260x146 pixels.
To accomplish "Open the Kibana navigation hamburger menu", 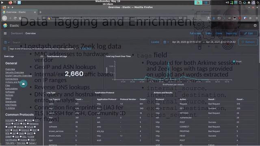I will click(5, 33).
